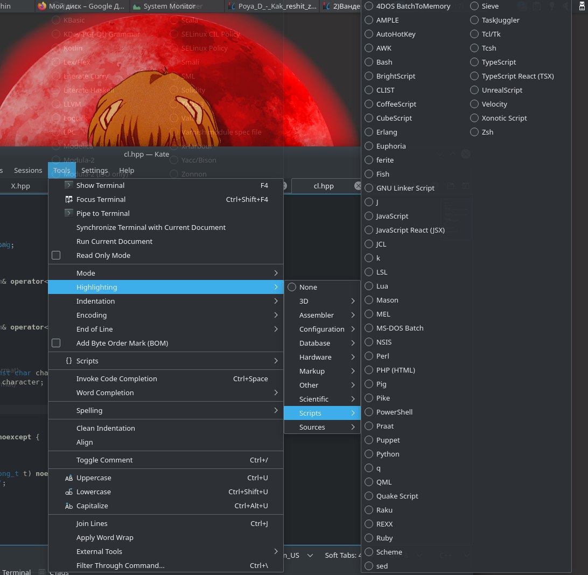Image resolution: width=588 pixels, height=575 pixels.
Task: Expand the End of Line submenu
Action: tap(165, 329)
